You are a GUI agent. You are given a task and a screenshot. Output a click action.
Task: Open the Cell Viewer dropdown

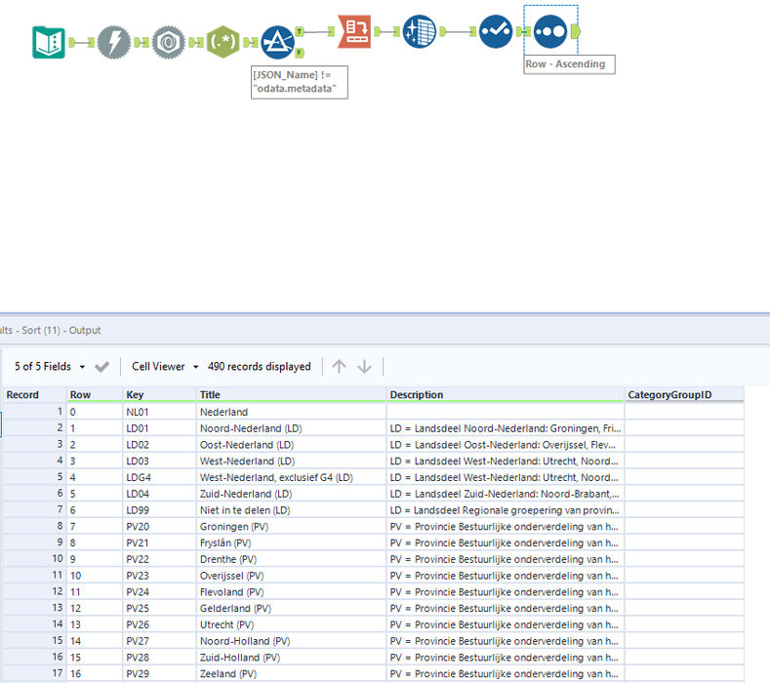165,366
